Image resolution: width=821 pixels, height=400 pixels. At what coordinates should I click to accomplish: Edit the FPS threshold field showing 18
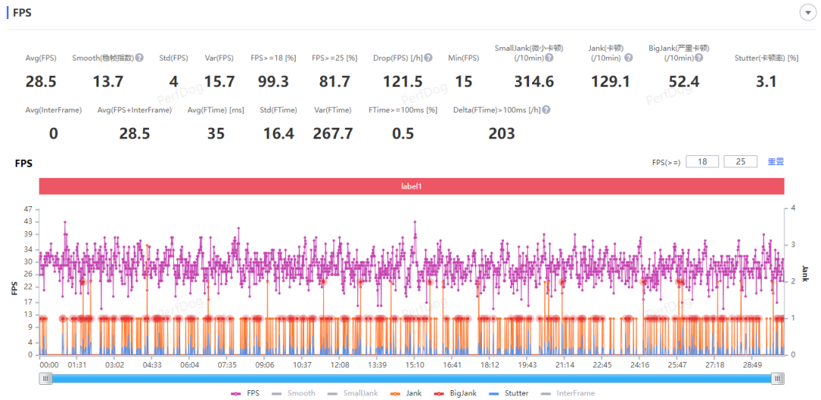(702, 162)
